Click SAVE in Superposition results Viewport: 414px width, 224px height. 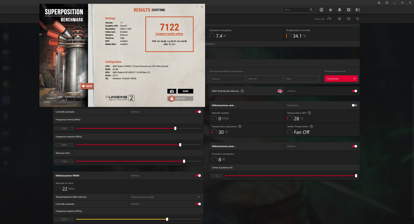(x=185, y=91)
